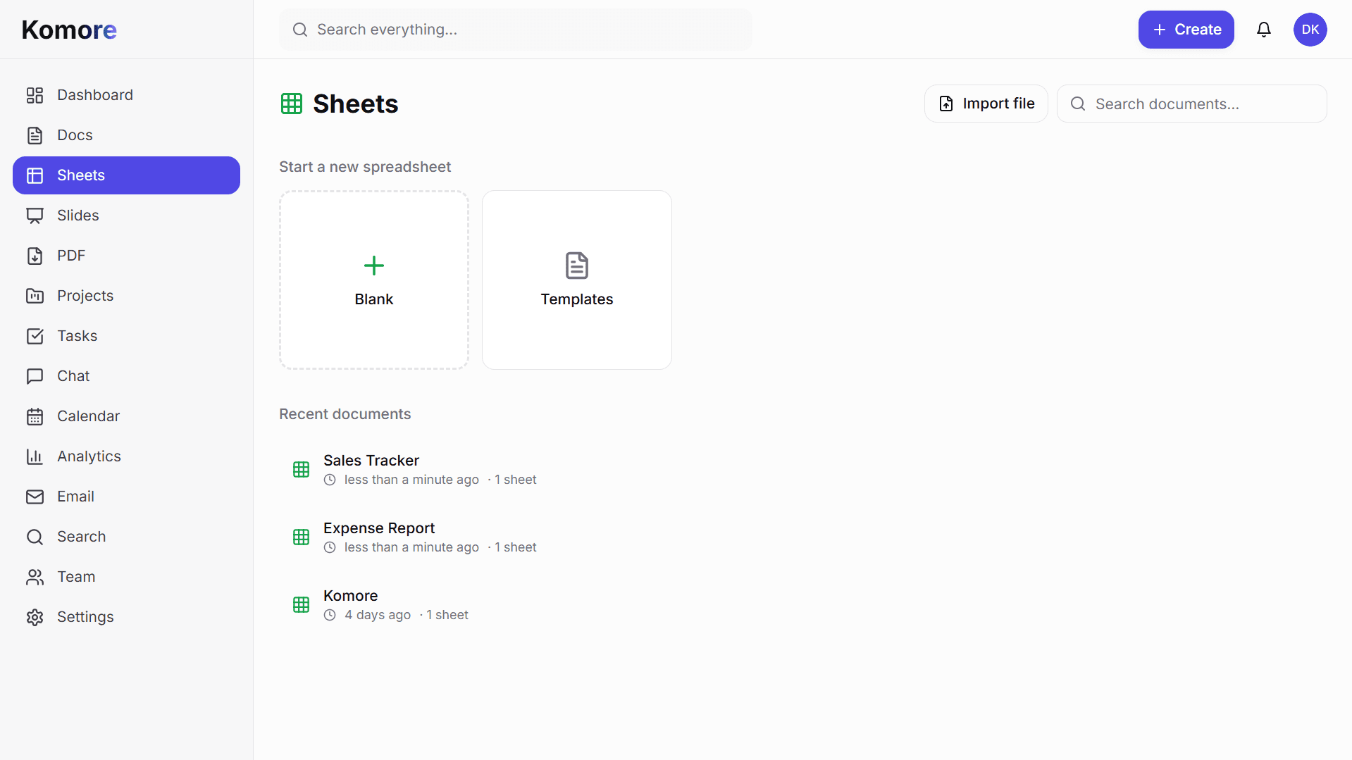Viewport: 1352px width, 760px height.
Task: Open the Dashboard sidebar icon
Action: tap(35, 94)
